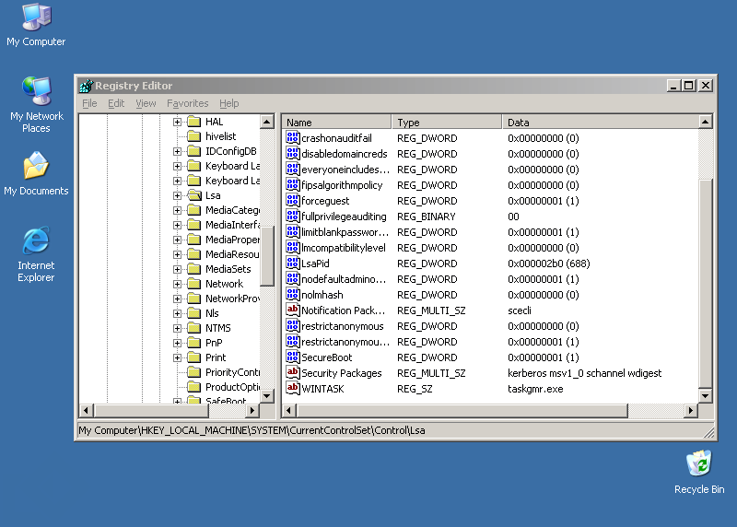This screenshot has width=737, height=527.
Task: Select the My Documents desktop icon
Action: tap(36, 173)
